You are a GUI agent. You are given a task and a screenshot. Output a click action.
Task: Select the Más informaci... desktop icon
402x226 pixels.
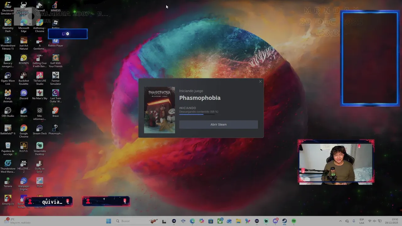point(40,114)
